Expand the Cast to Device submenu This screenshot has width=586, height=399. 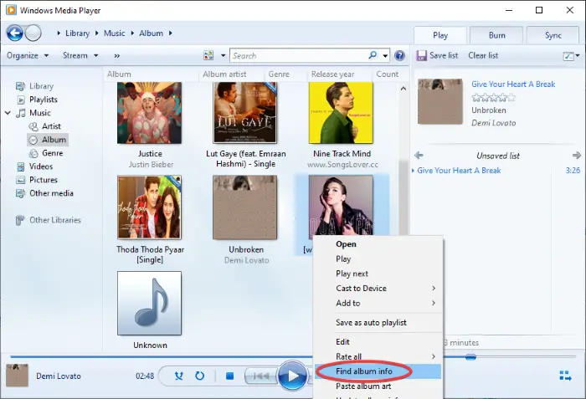coord(434,288)
